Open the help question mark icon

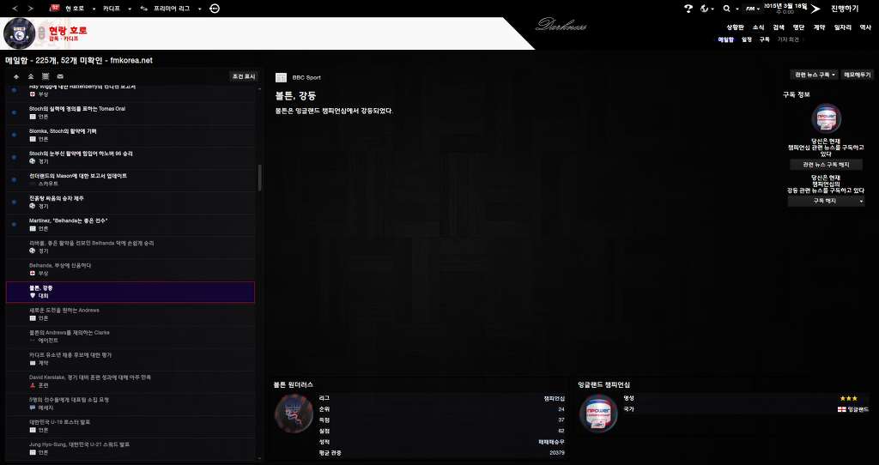688,8
